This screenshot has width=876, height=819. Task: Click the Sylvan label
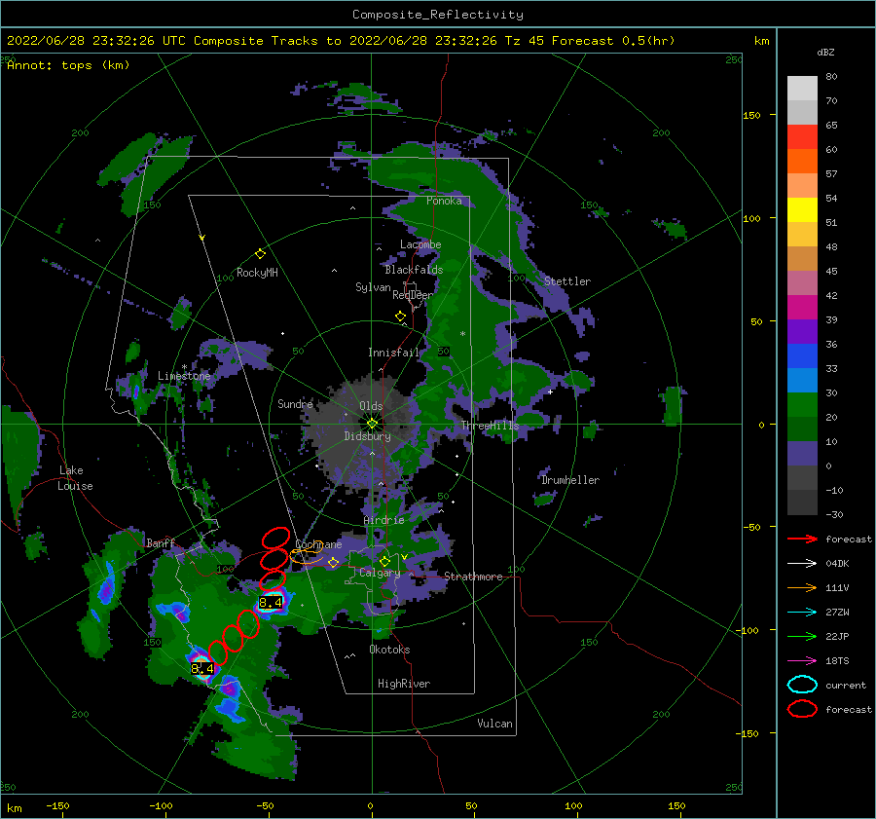click(373, 287)
